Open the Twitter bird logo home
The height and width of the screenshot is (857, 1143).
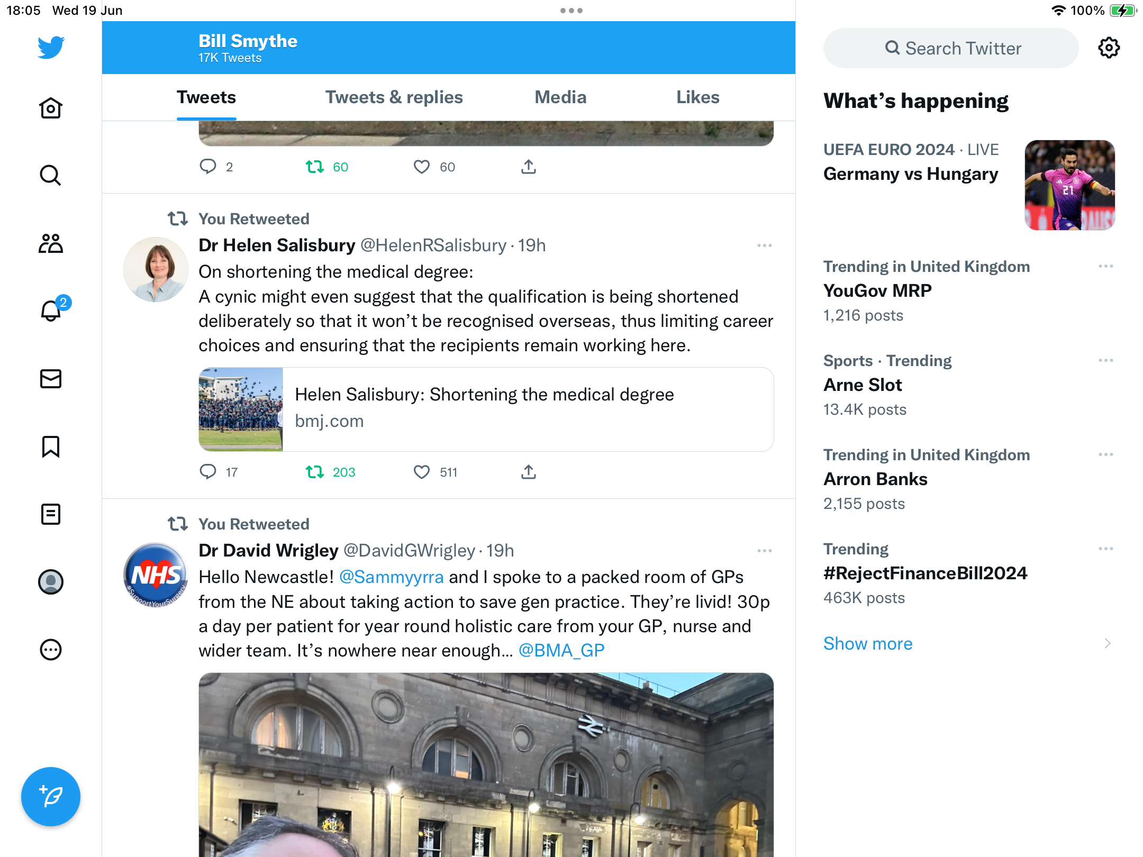click(51, 47)
